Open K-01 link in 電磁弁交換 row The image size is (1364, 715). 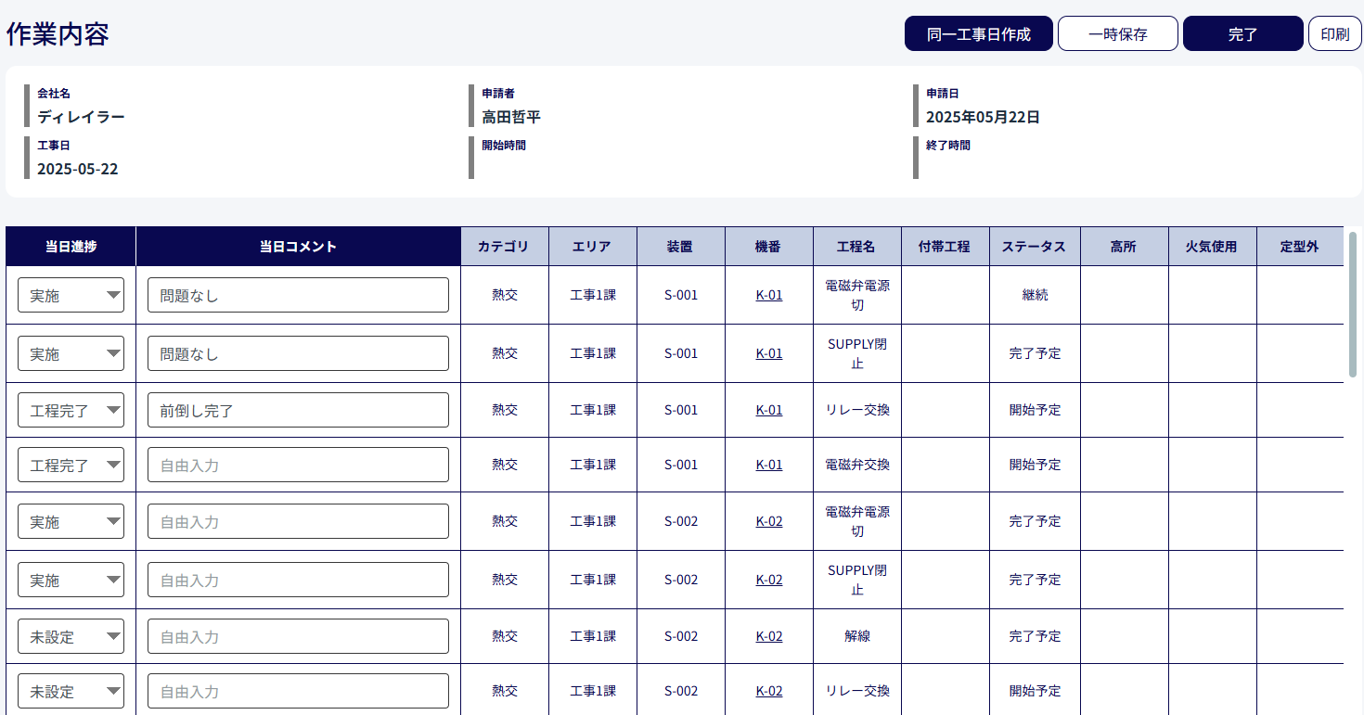coord(769,464)
